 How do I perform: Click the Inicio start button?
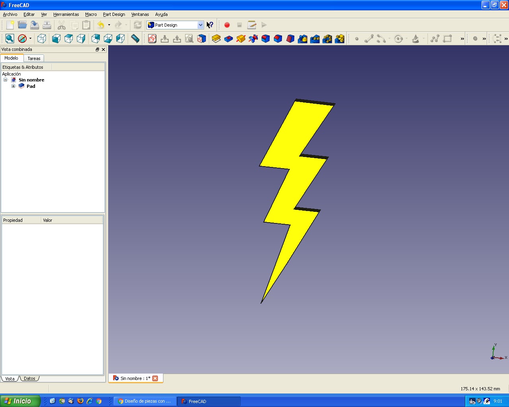[20, 401]
